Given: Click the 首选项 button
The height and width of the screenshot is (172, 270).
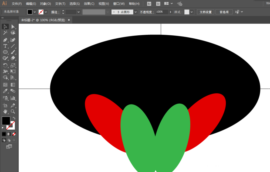Looking at the screenshot, I should click(224, 12).
